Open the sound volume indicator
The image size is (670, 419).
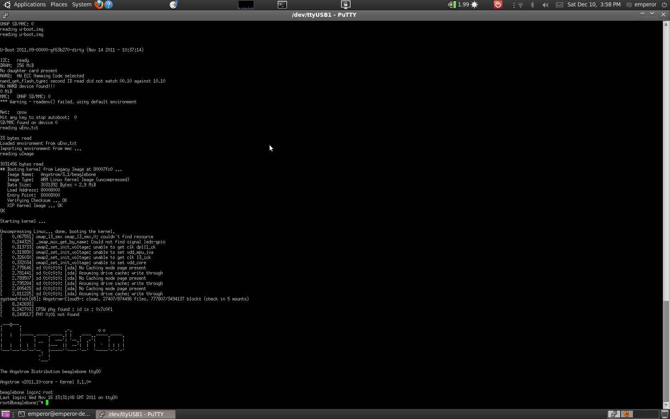tap(545, 5)
